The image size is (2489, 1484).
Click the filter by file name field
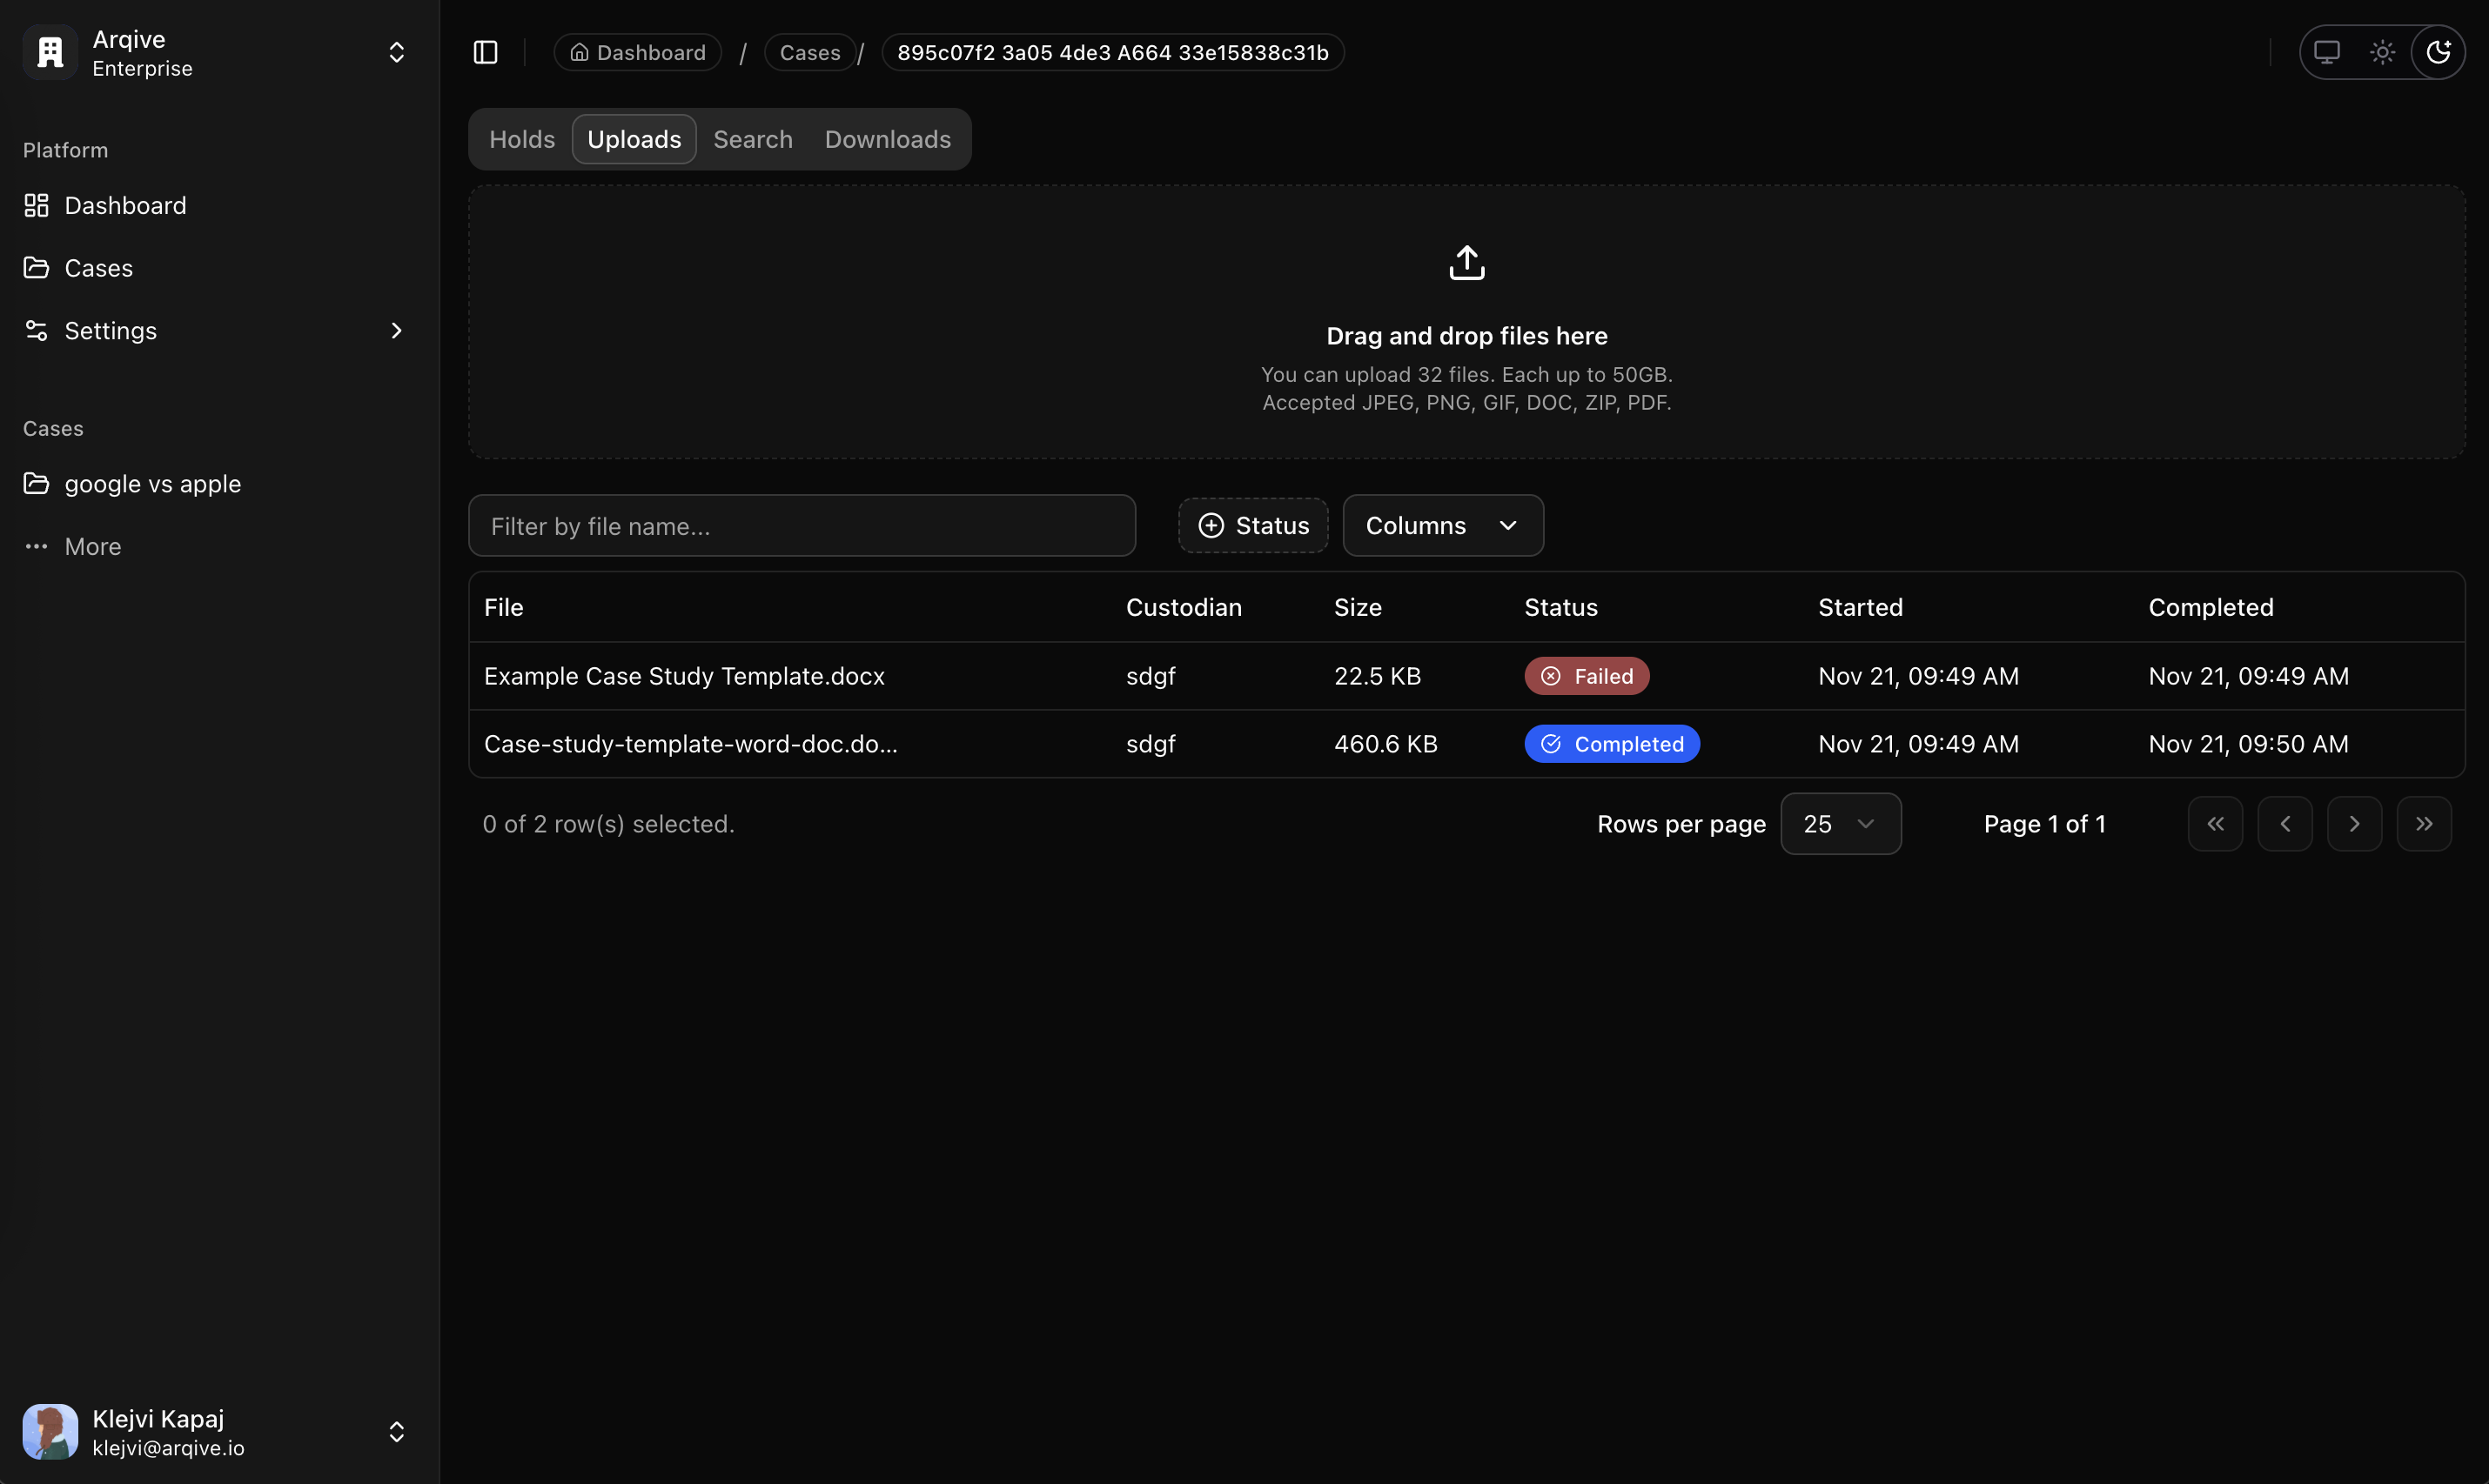coord(802,525)
